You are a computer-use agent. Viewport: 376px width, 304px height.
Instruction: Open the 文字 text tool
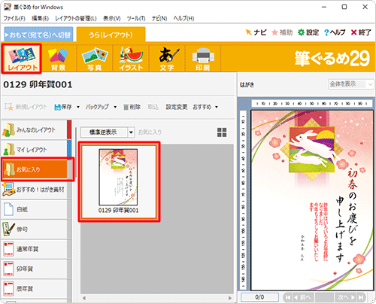[167, 59]
